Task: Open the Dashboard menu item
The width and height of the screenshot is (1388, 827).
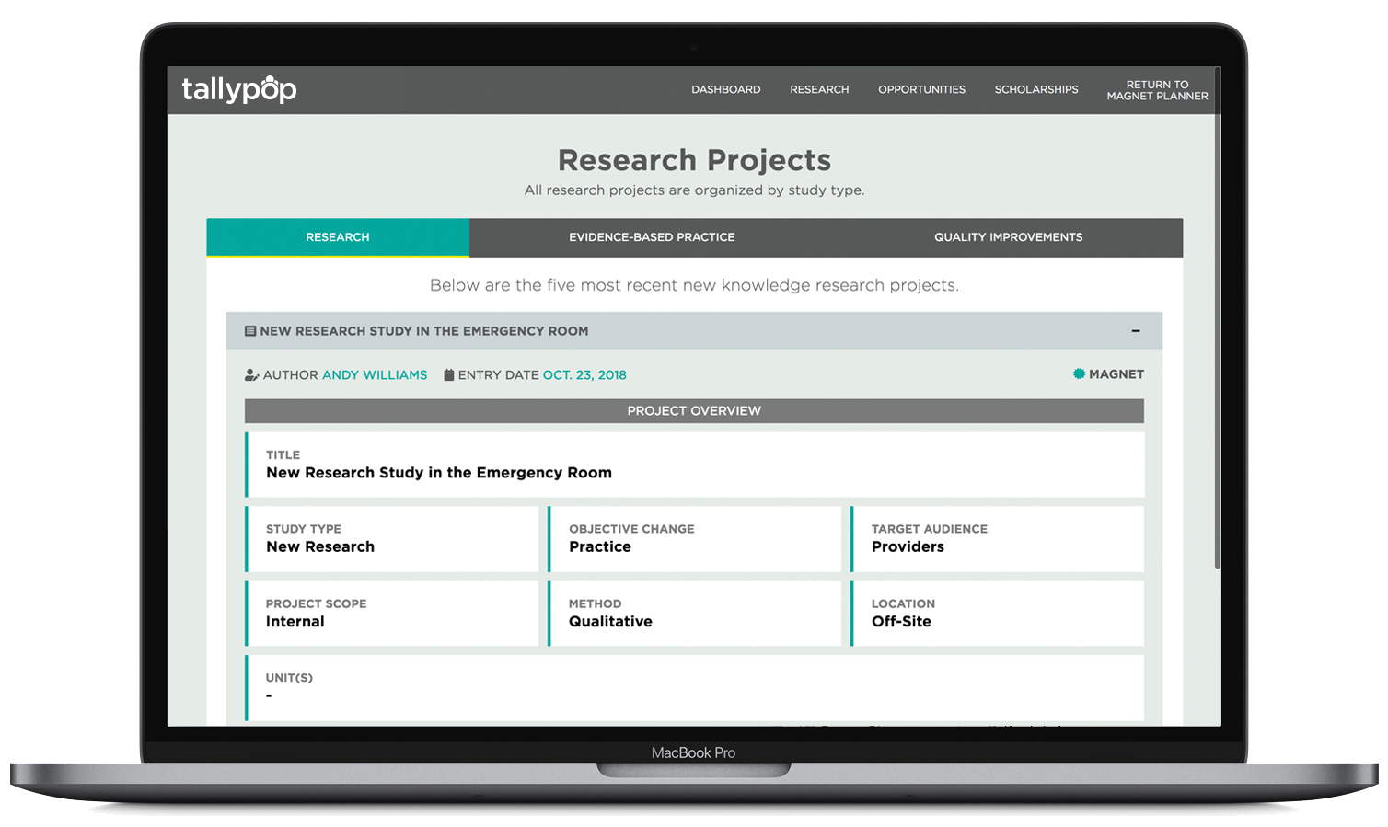Action: click(725, 90)
